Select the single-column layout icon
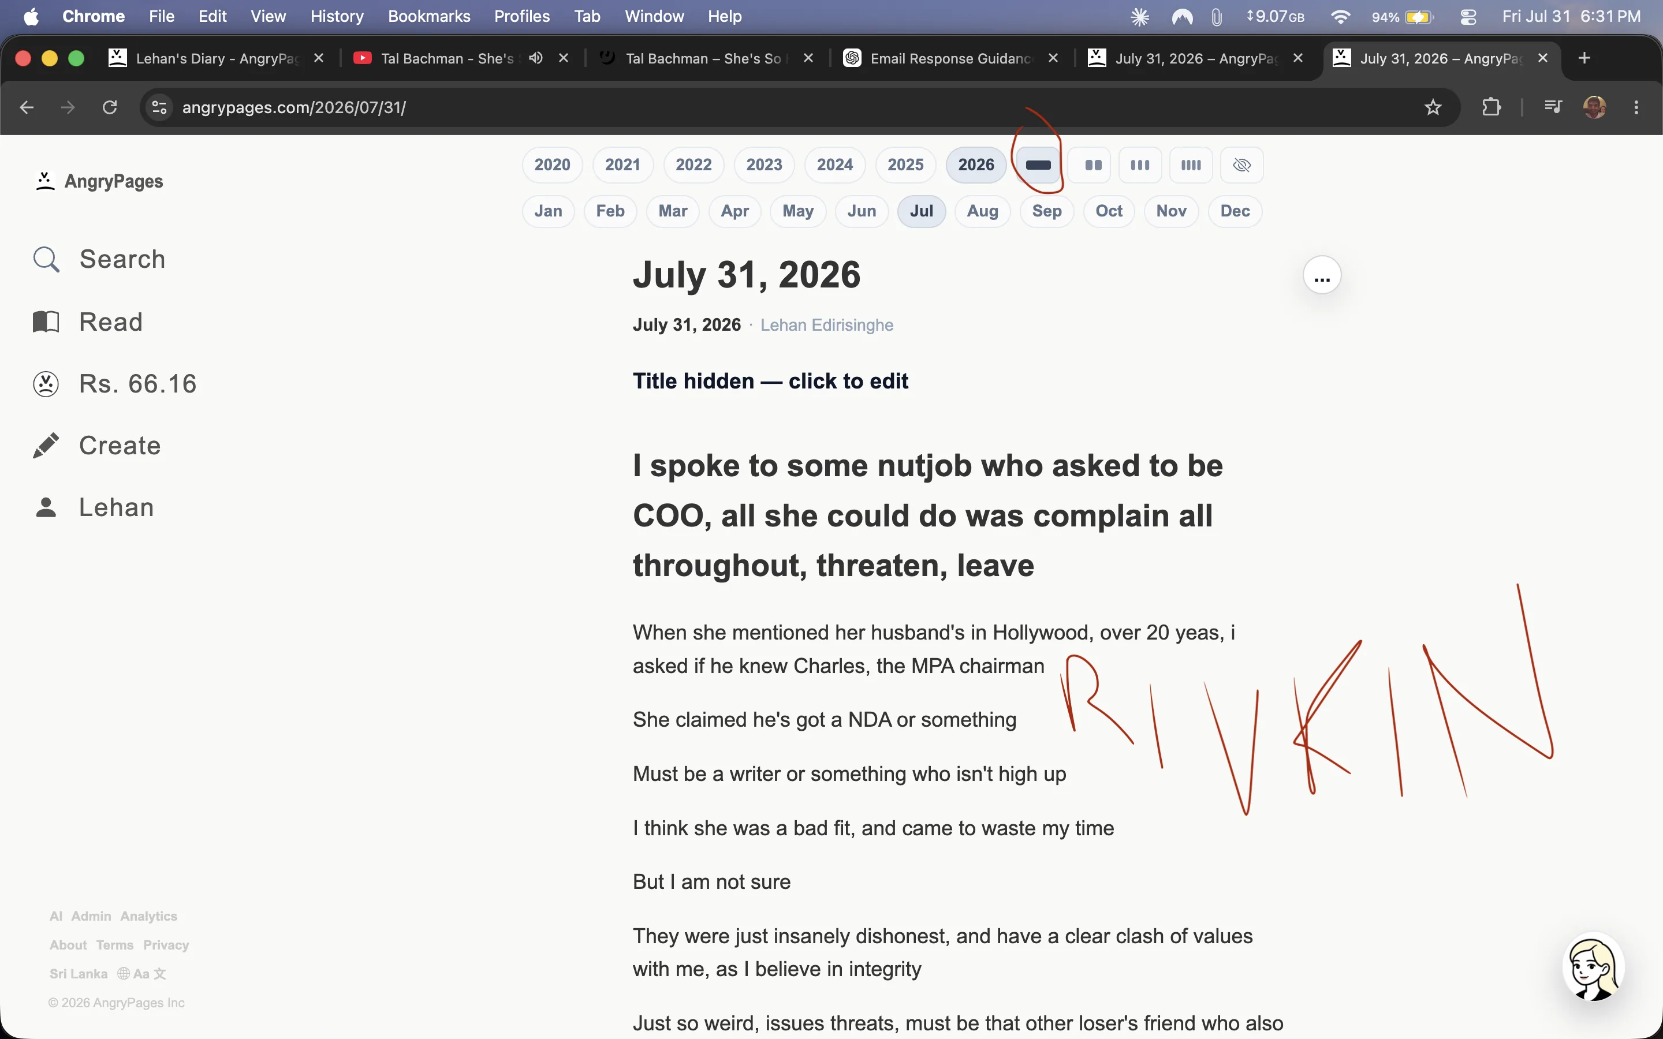 1038,165
